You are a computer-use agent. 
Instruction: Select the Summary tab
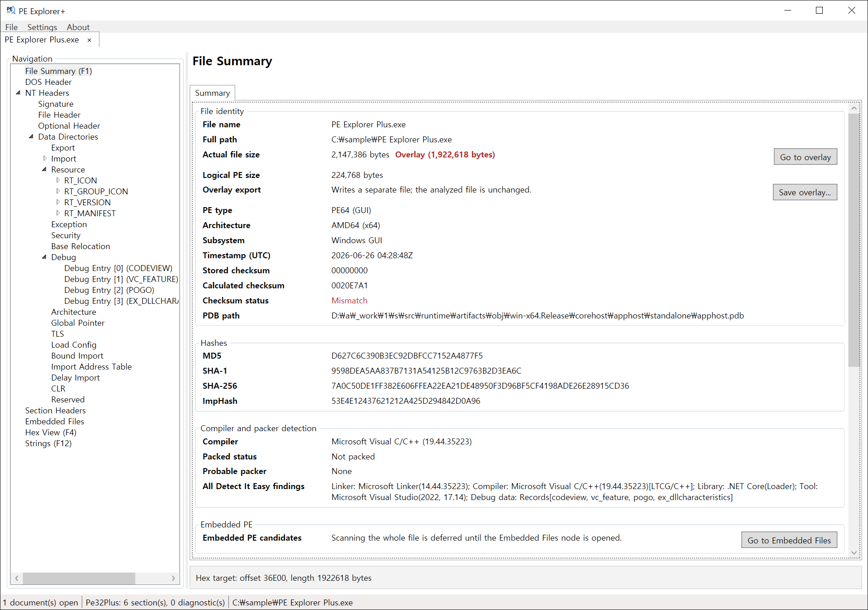212,93
